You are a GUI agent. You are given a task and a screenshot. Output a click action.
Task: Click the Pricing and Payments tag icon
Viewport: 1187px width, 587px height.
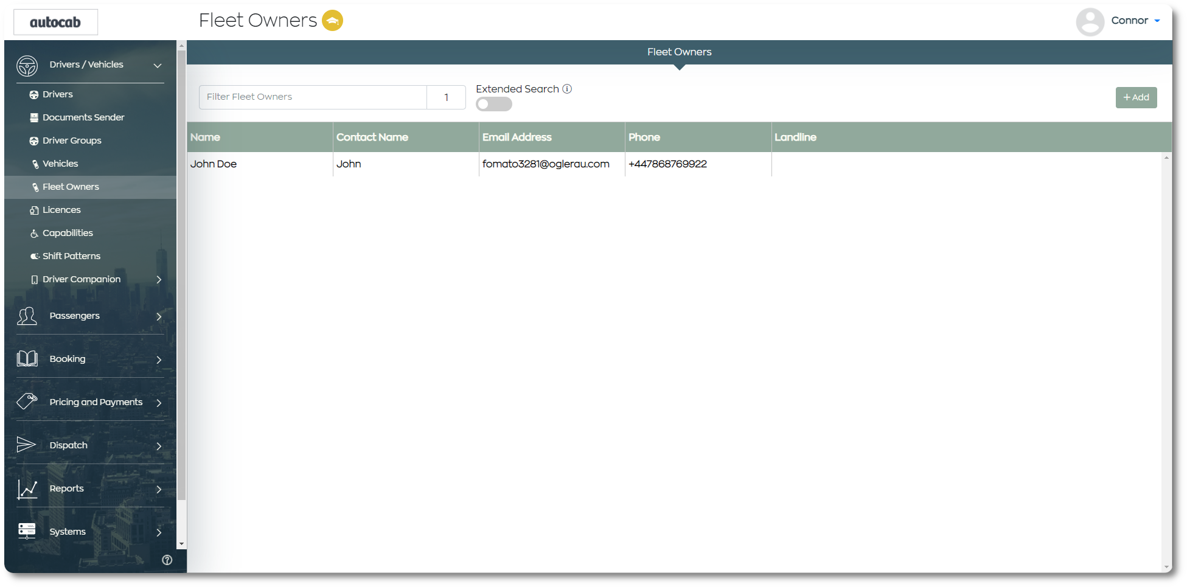click(x=27, y=401)
